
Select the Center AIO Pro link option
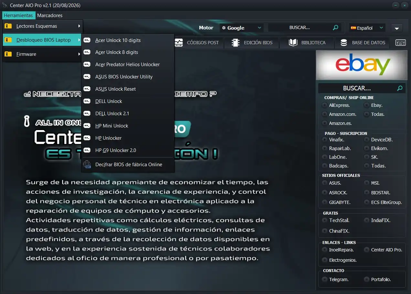pyautogui.click(x=366, y=250)
